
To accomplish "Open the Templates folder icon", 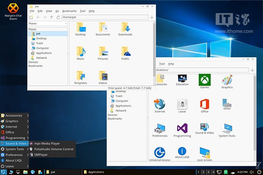I will (x=80, y=77).
